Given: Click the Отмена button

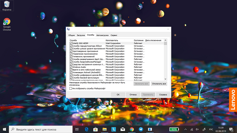Looking at the screenshot, I should [133, 95].
